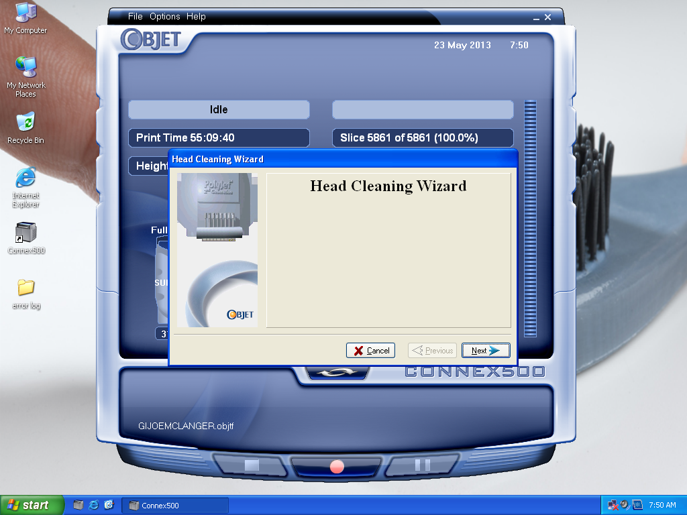Viewport: 687px width, 515px height.
Task: Click Next in Head Cleaning Wizard
Action: [486, 350]
